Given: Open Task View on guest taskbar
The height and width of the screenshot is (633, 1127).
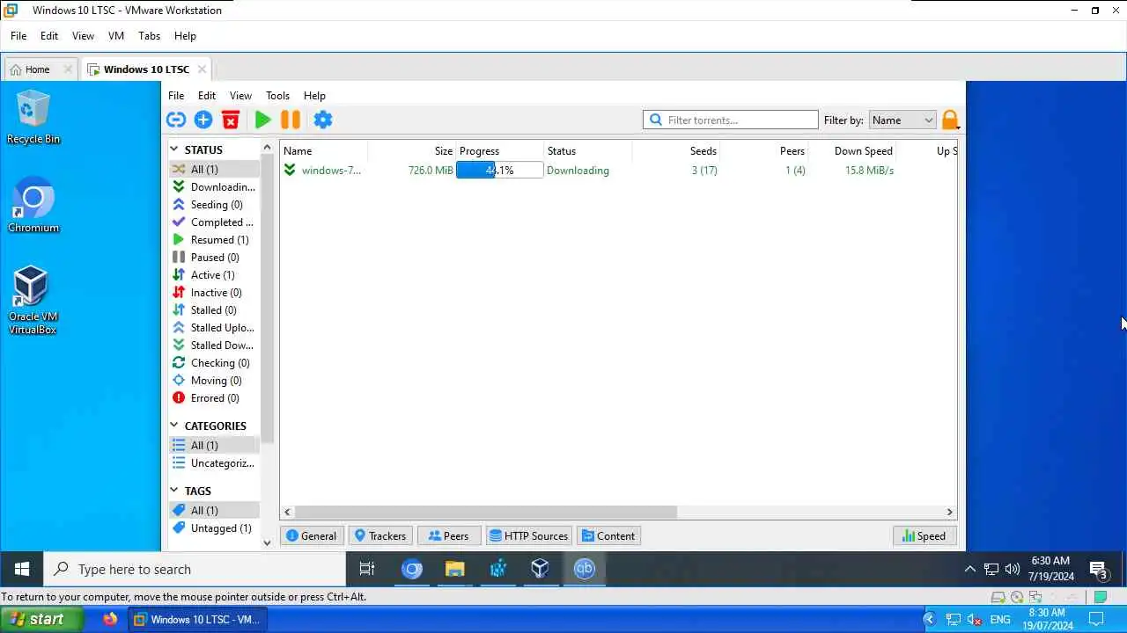Looking at the screenshot, I should pos(367,569).
